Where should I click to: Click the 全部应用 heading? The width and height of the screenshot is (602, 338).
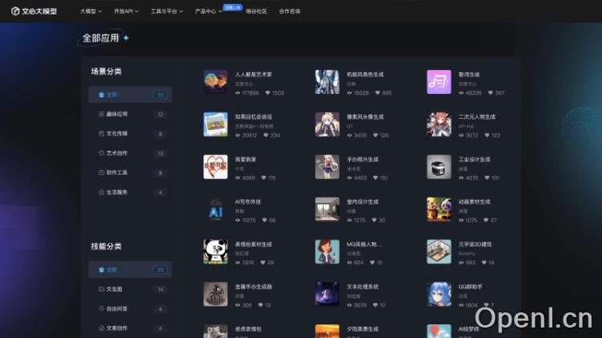[x=100, y=38]
